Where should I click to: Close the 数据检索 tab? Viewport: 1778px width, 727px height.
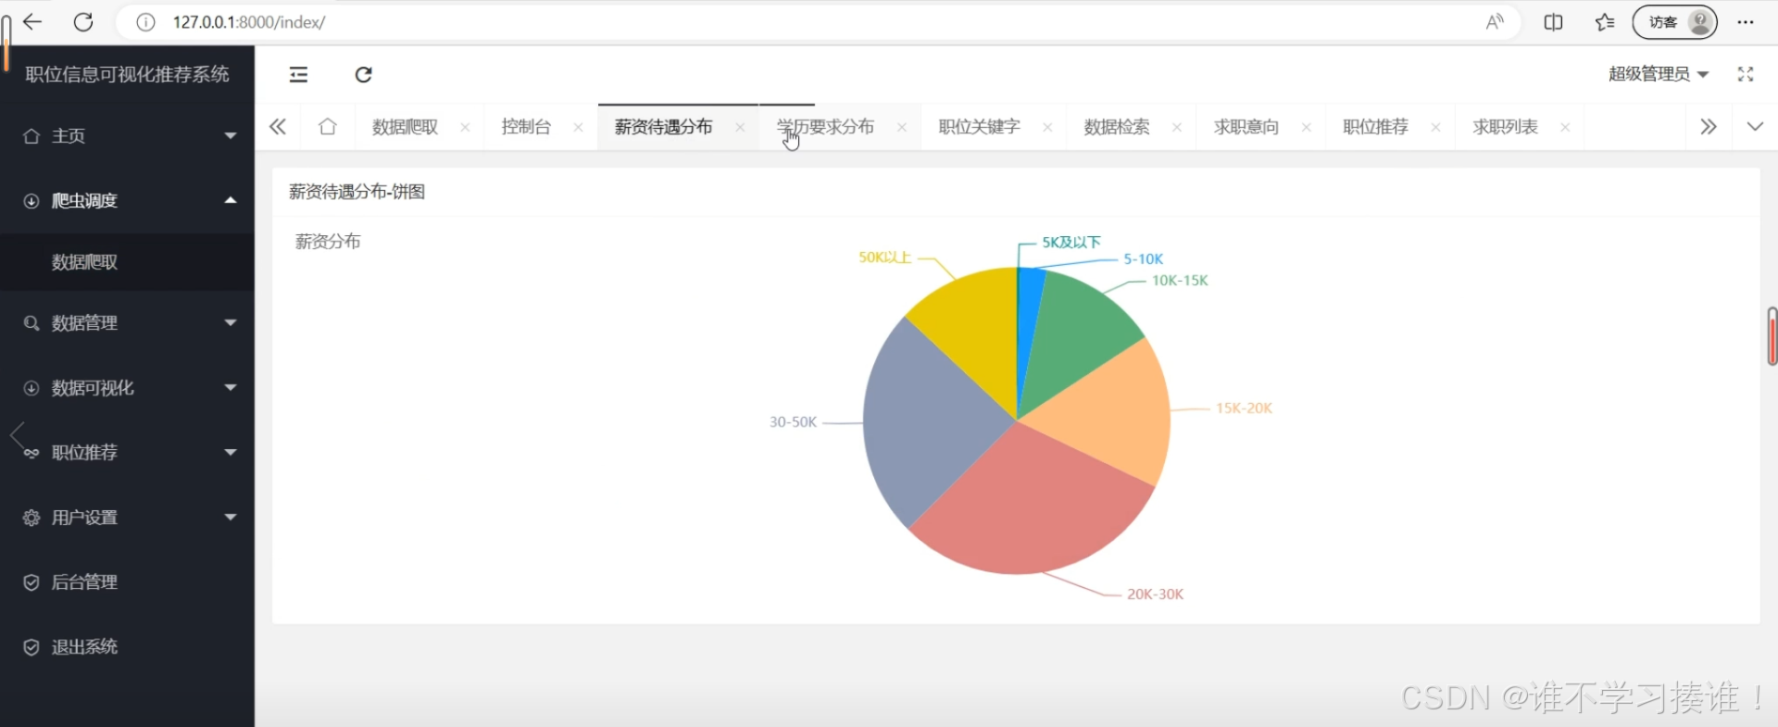click(x=1177, y=128)
